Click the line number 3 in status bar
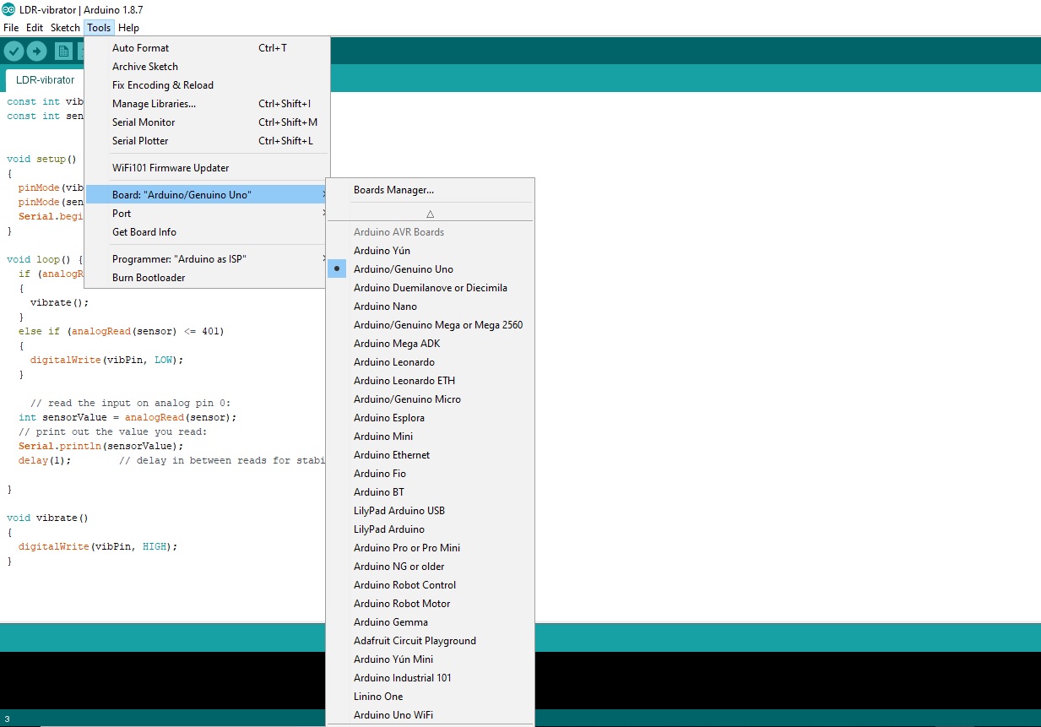 click(7, 719)
